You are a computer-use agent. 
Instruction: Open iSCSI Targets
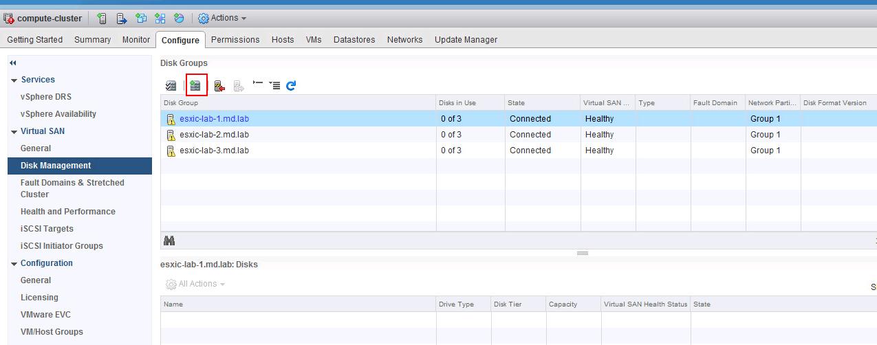coord(47,229)
